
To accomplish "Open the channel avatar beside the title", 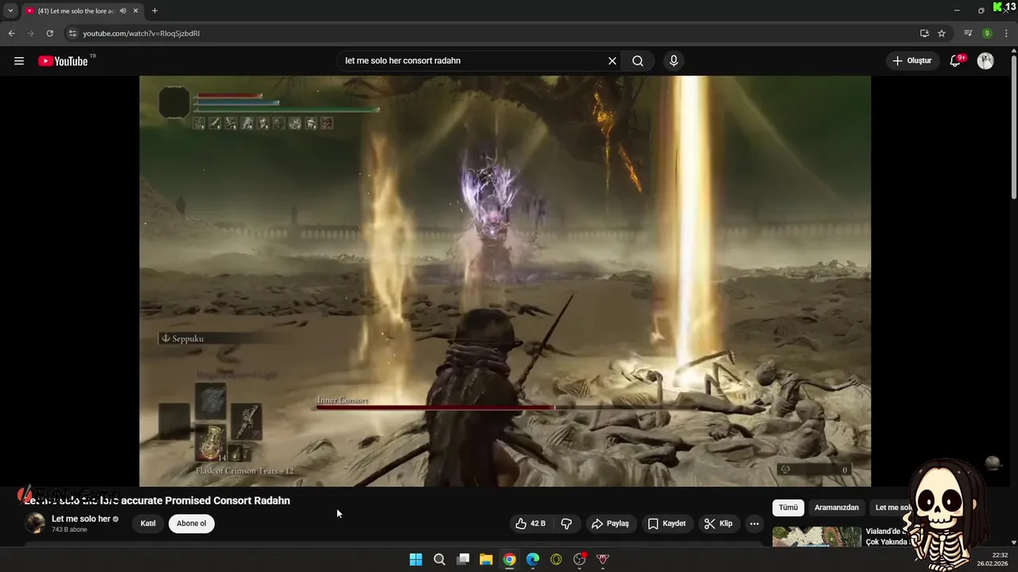I will pos(35,523).
